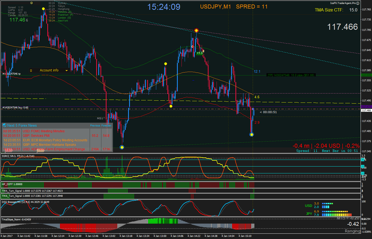This screenshot has width=372, height=239.
Task: Click the 4 Jan 13:02 date label on time axis
Action: coord(109,236)
